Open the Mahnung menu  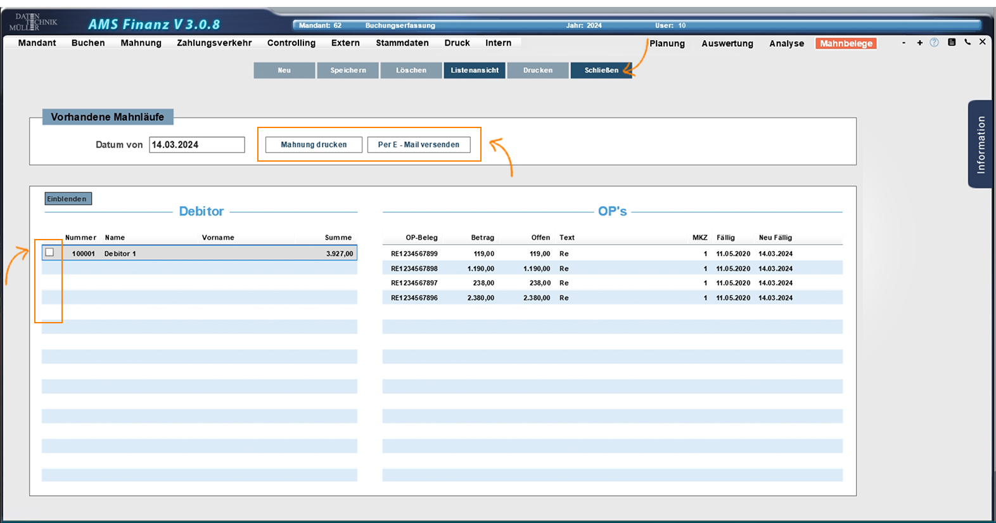pos(141,43)
